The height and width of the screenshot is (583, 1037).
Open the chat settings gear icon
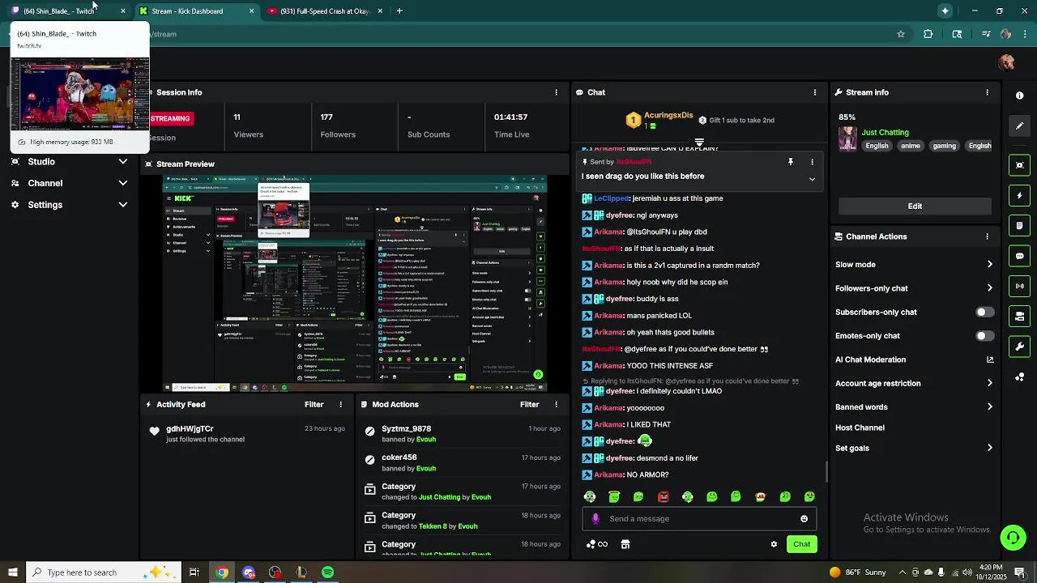(774, 544)
